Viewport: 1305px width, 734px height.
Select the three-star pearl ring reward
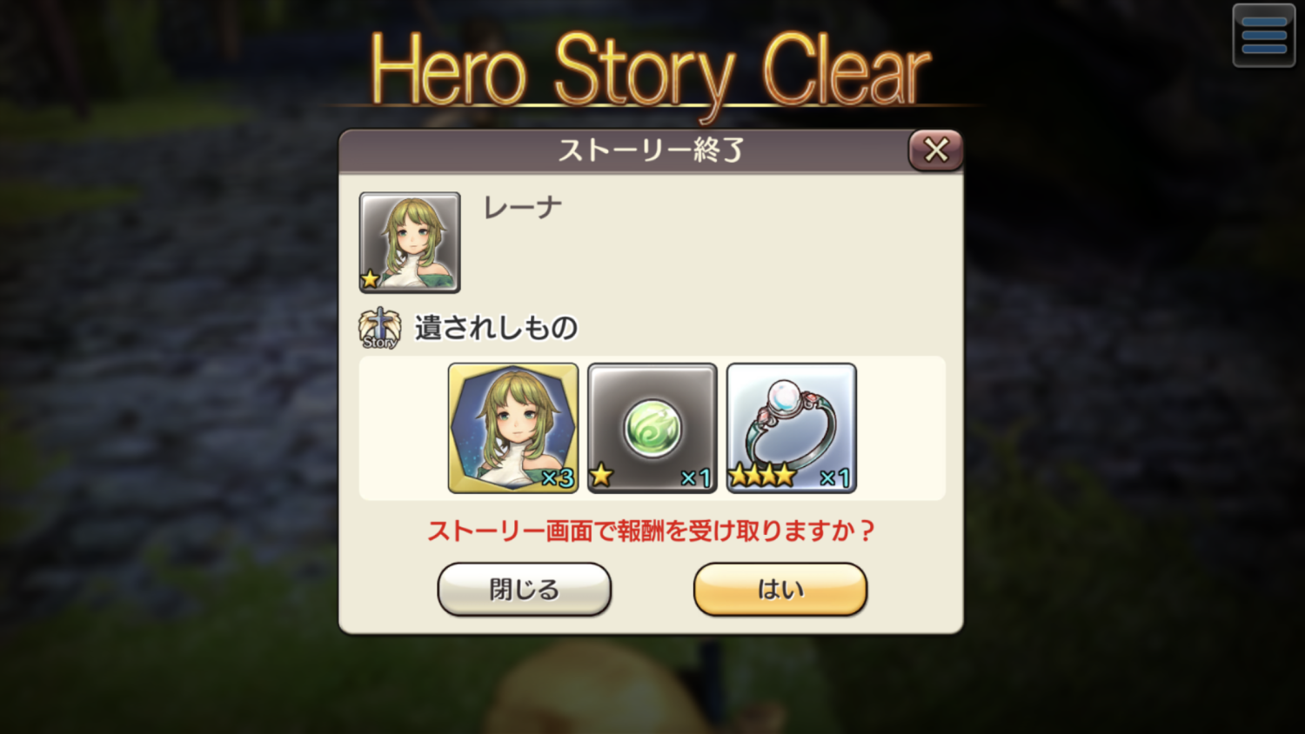pos(792,428)
